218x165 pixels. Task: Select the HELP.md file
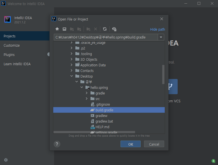click(x=102, y=127)
